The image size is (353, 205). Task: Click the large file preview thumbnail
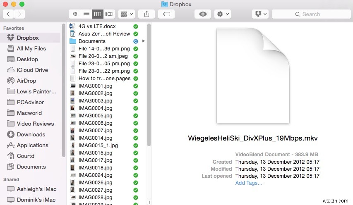[x=253, y=75]
